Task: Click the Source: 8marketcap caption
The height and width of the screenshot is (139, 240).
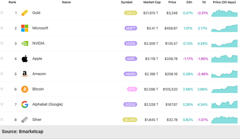Action: pyautogui.click(x=23, y=131)
